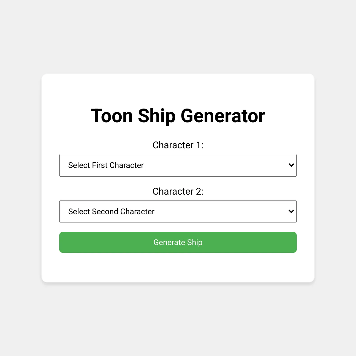Click the chevron arrow on second character select
356x356 pixels.
coord(291,212)
